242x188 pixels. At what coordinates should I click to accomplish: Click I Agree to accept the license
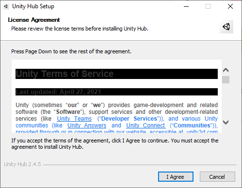coord(176,177)
